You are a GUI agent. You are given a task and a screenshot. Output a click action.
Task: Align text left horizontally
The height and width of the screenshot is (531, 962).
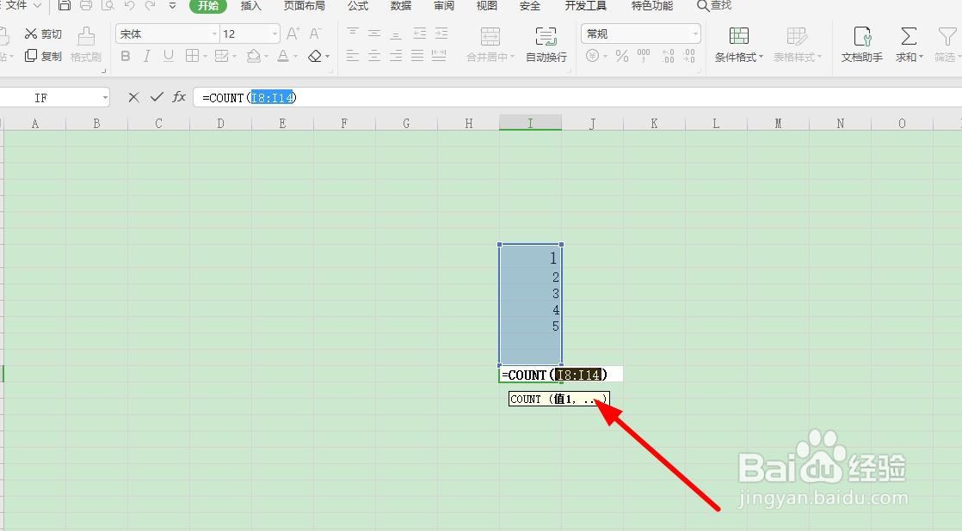(x=353, y=56)
